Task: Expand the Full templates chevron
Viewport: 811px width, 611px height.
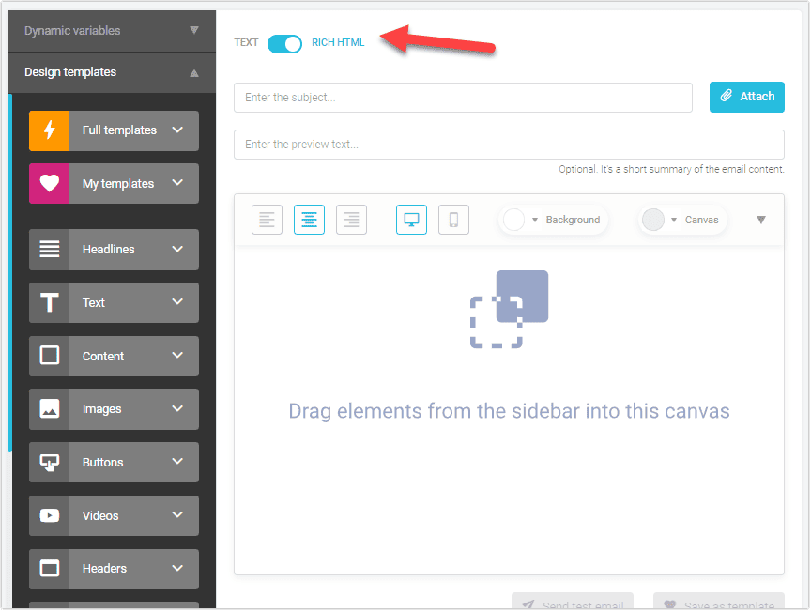Action: [x=177, y=130]
